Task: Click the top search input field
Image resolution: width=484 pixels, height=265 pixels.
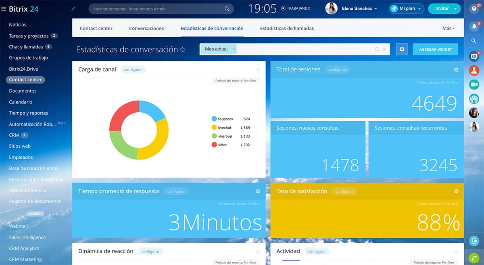Action: (x=157, y=8)
